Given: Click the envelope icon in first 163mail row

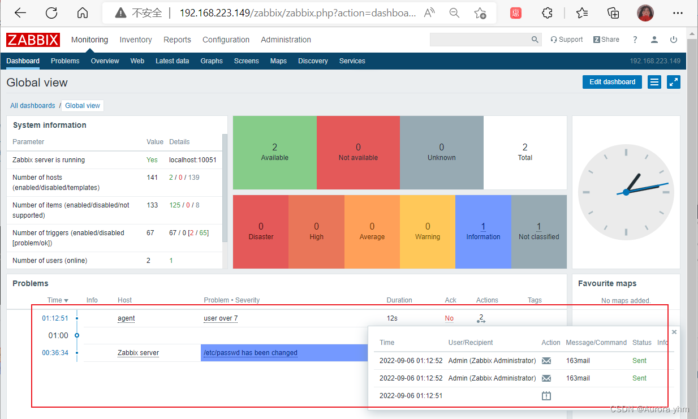Looking at the screenshot, I should 546,361.
